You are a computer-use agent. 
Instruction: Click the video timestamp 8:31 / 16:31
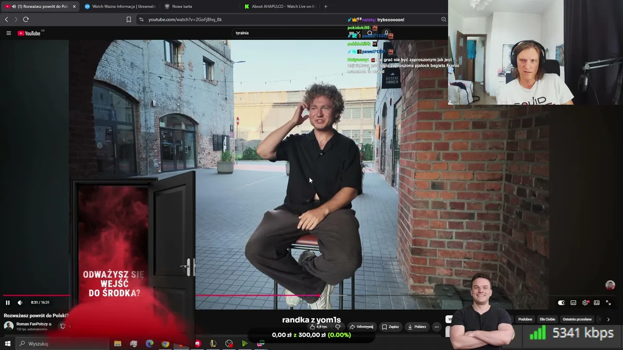point(40,302)
